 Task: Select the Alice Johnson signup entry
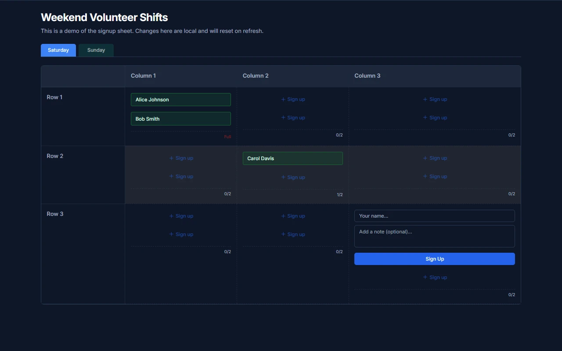click(181, 100)
